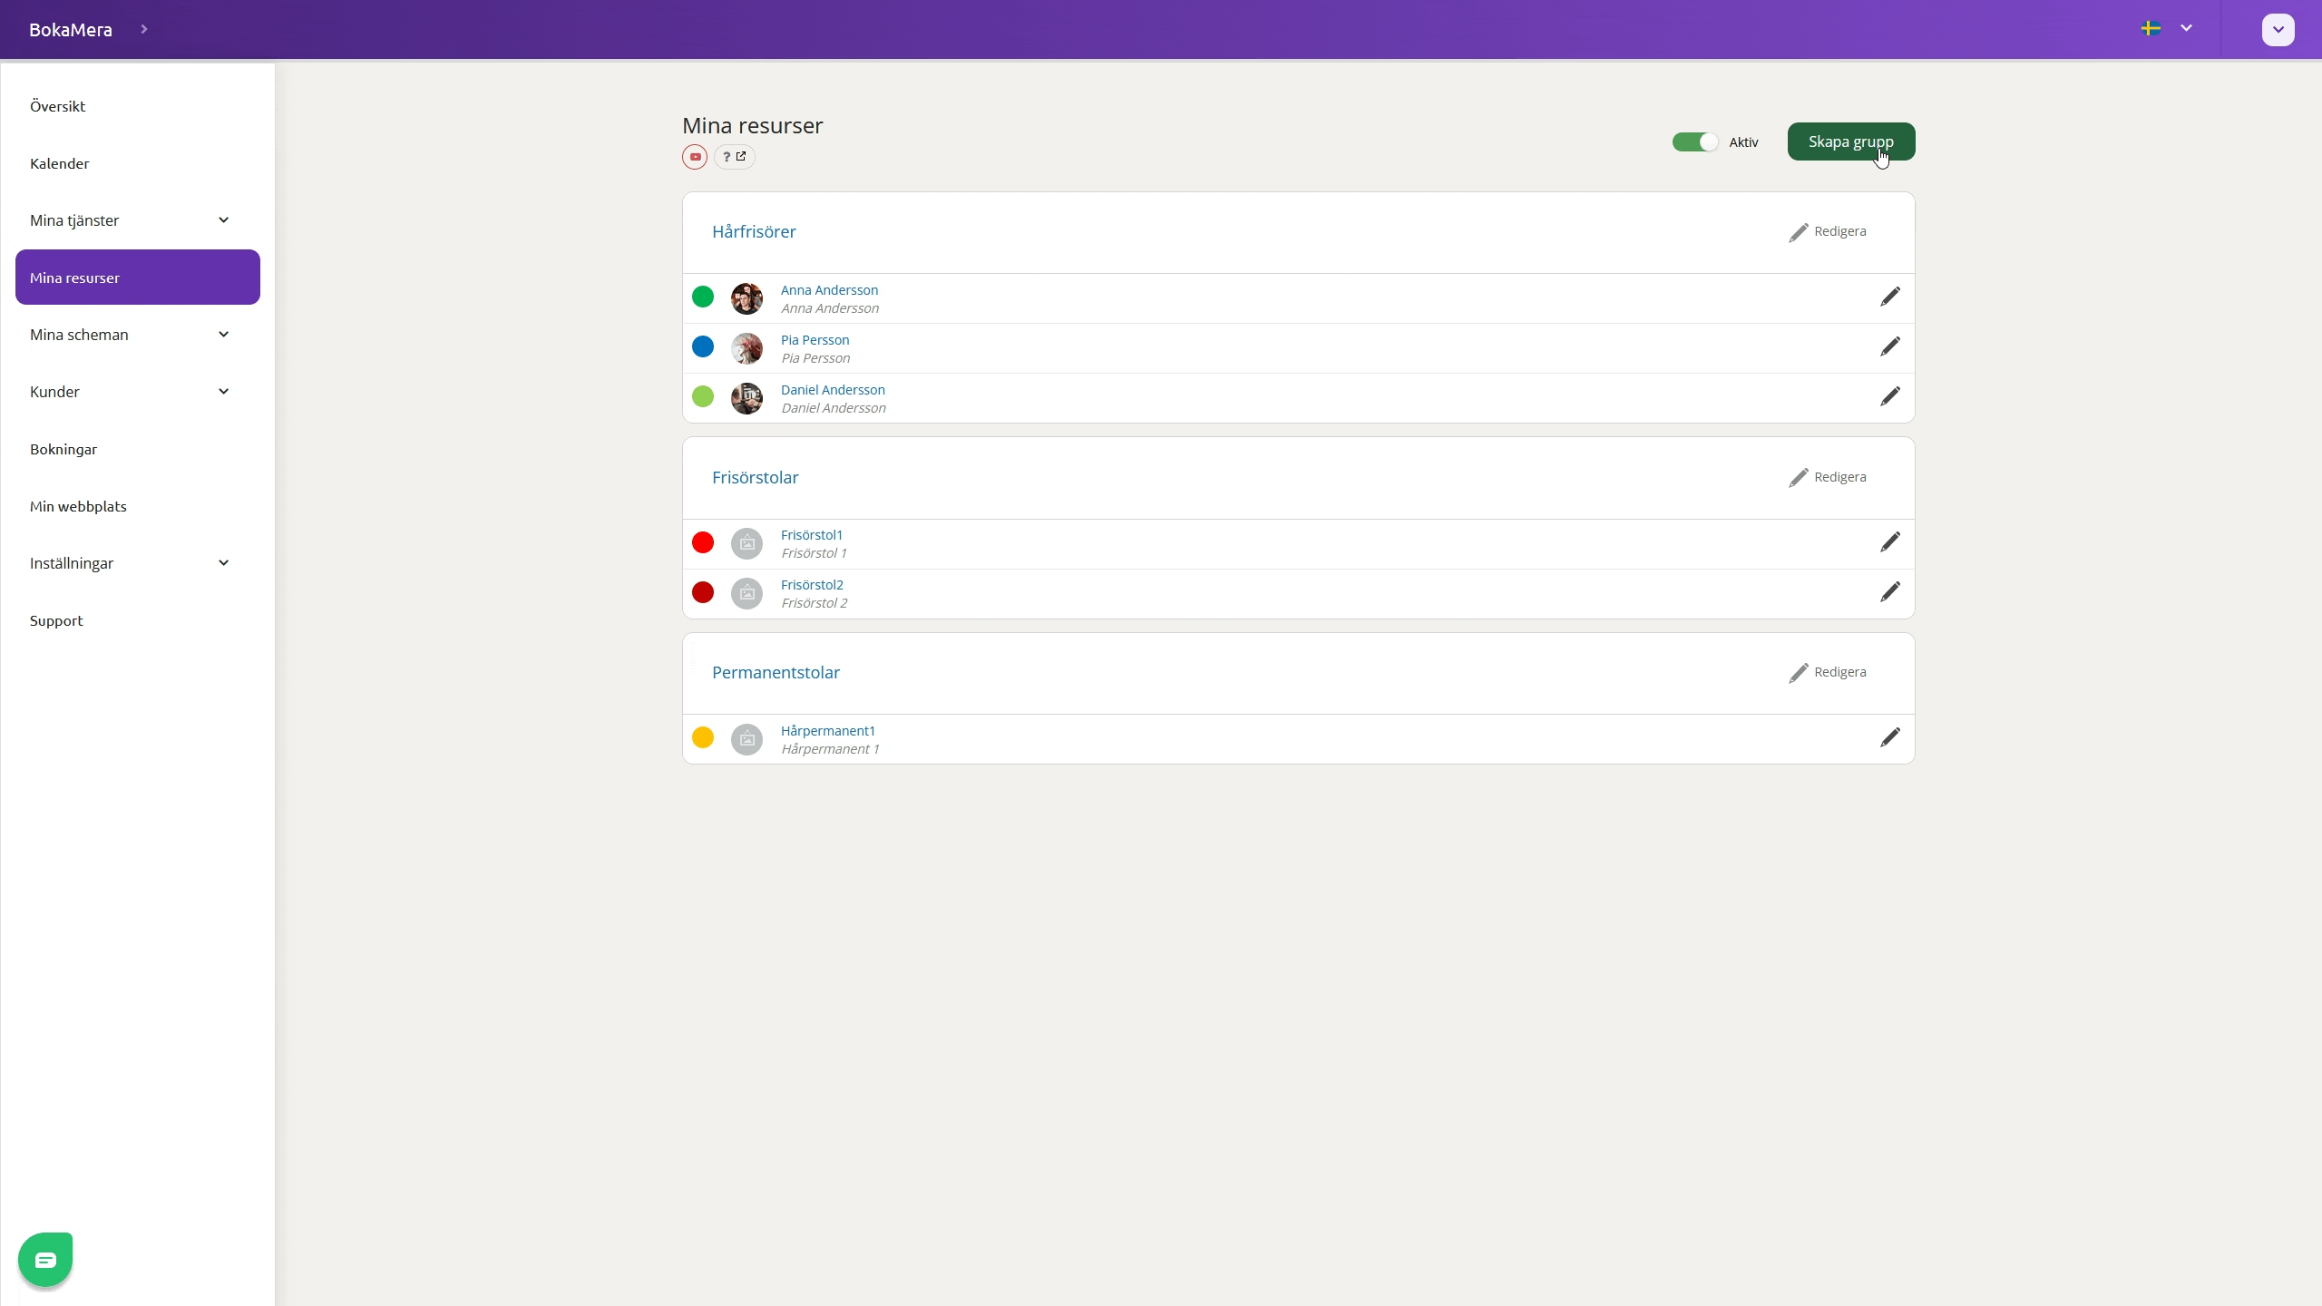
Task: Click the placeholder image icon for Frisörstol2
Action: (x=746, y=593)
